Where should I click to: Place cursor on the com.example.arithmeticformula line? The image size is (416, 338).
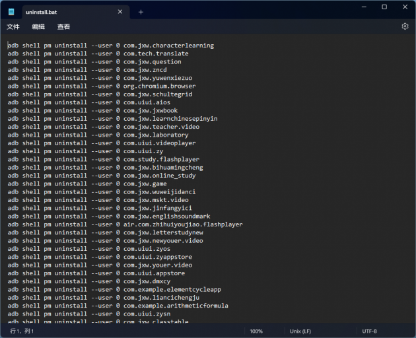pos(175,306)
